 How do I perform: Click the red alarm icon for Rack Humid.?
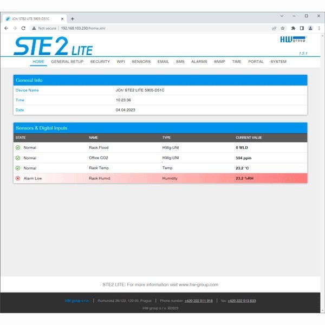[18, 178]
